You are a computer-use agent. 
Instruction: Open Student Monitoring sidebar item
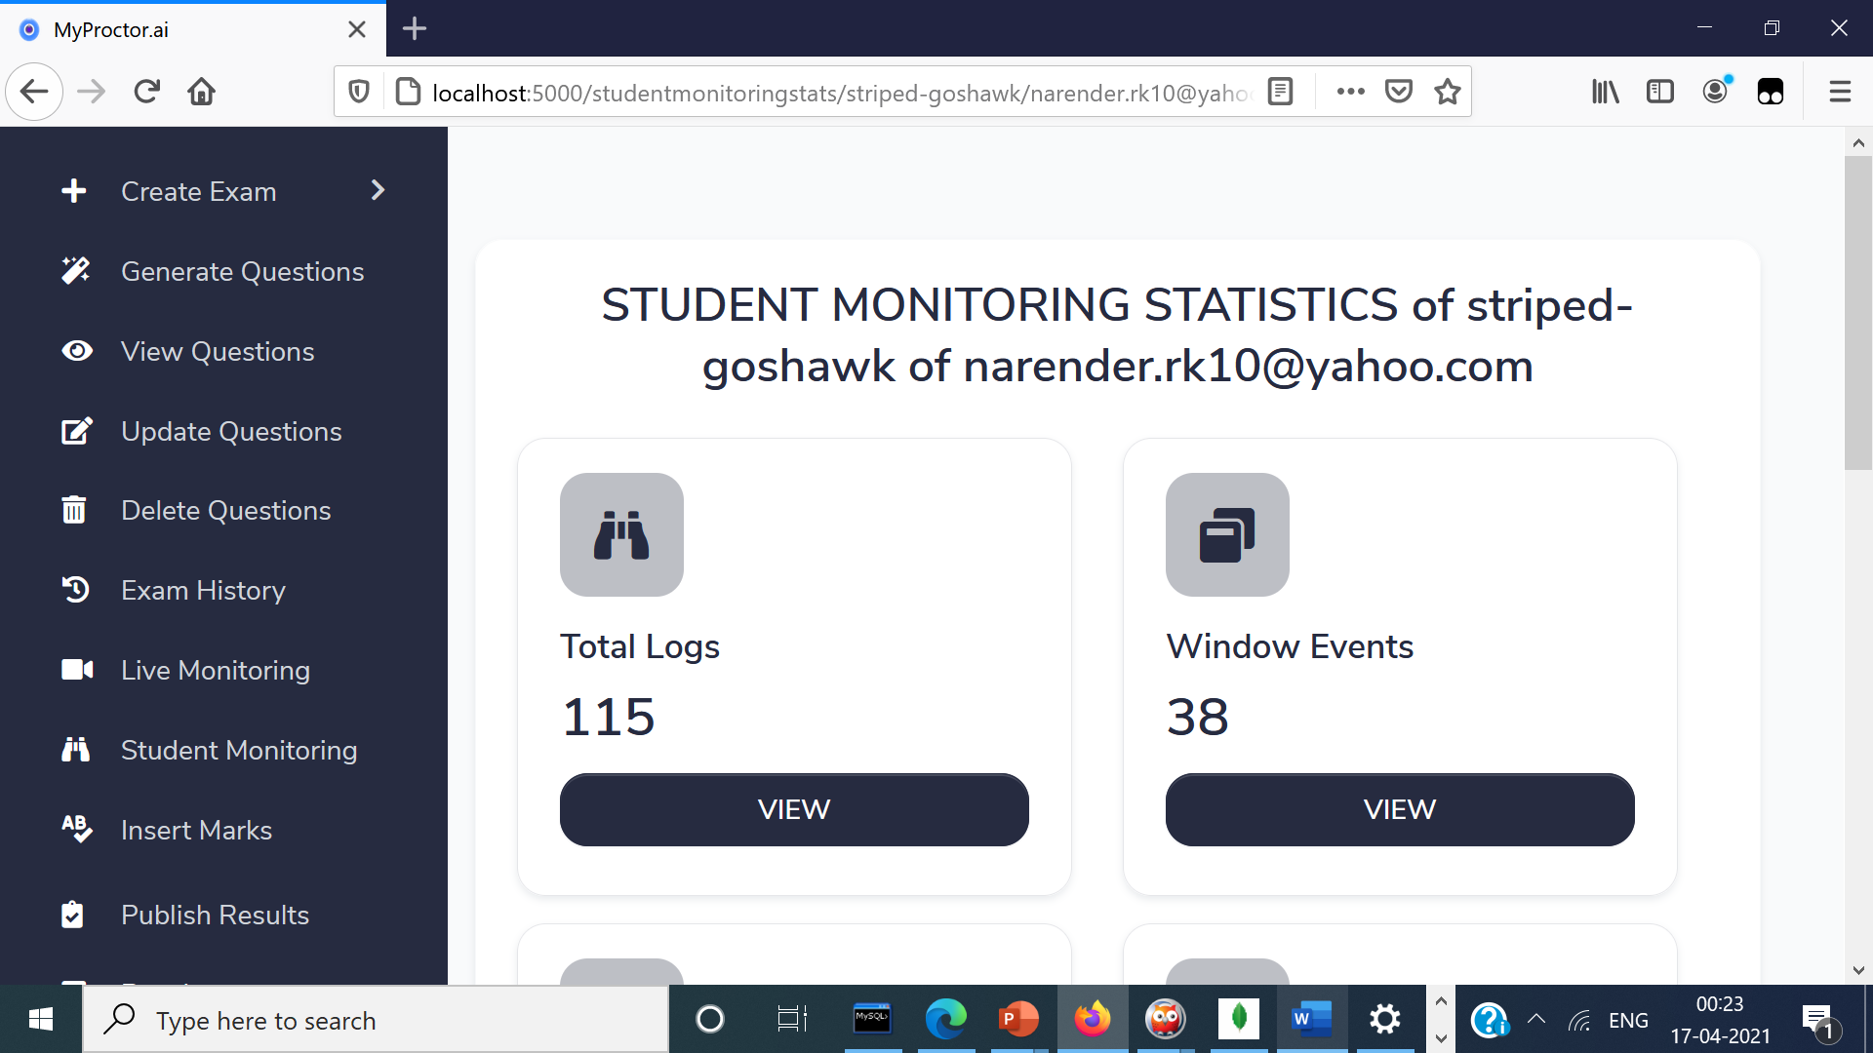coord(238,750)
